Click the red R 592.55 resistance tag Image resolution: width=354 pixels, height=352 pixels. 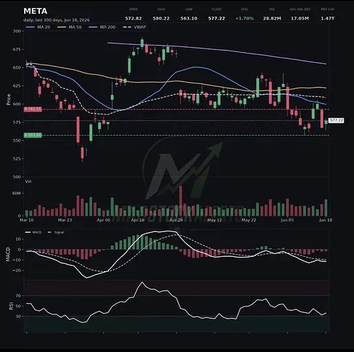33,110
